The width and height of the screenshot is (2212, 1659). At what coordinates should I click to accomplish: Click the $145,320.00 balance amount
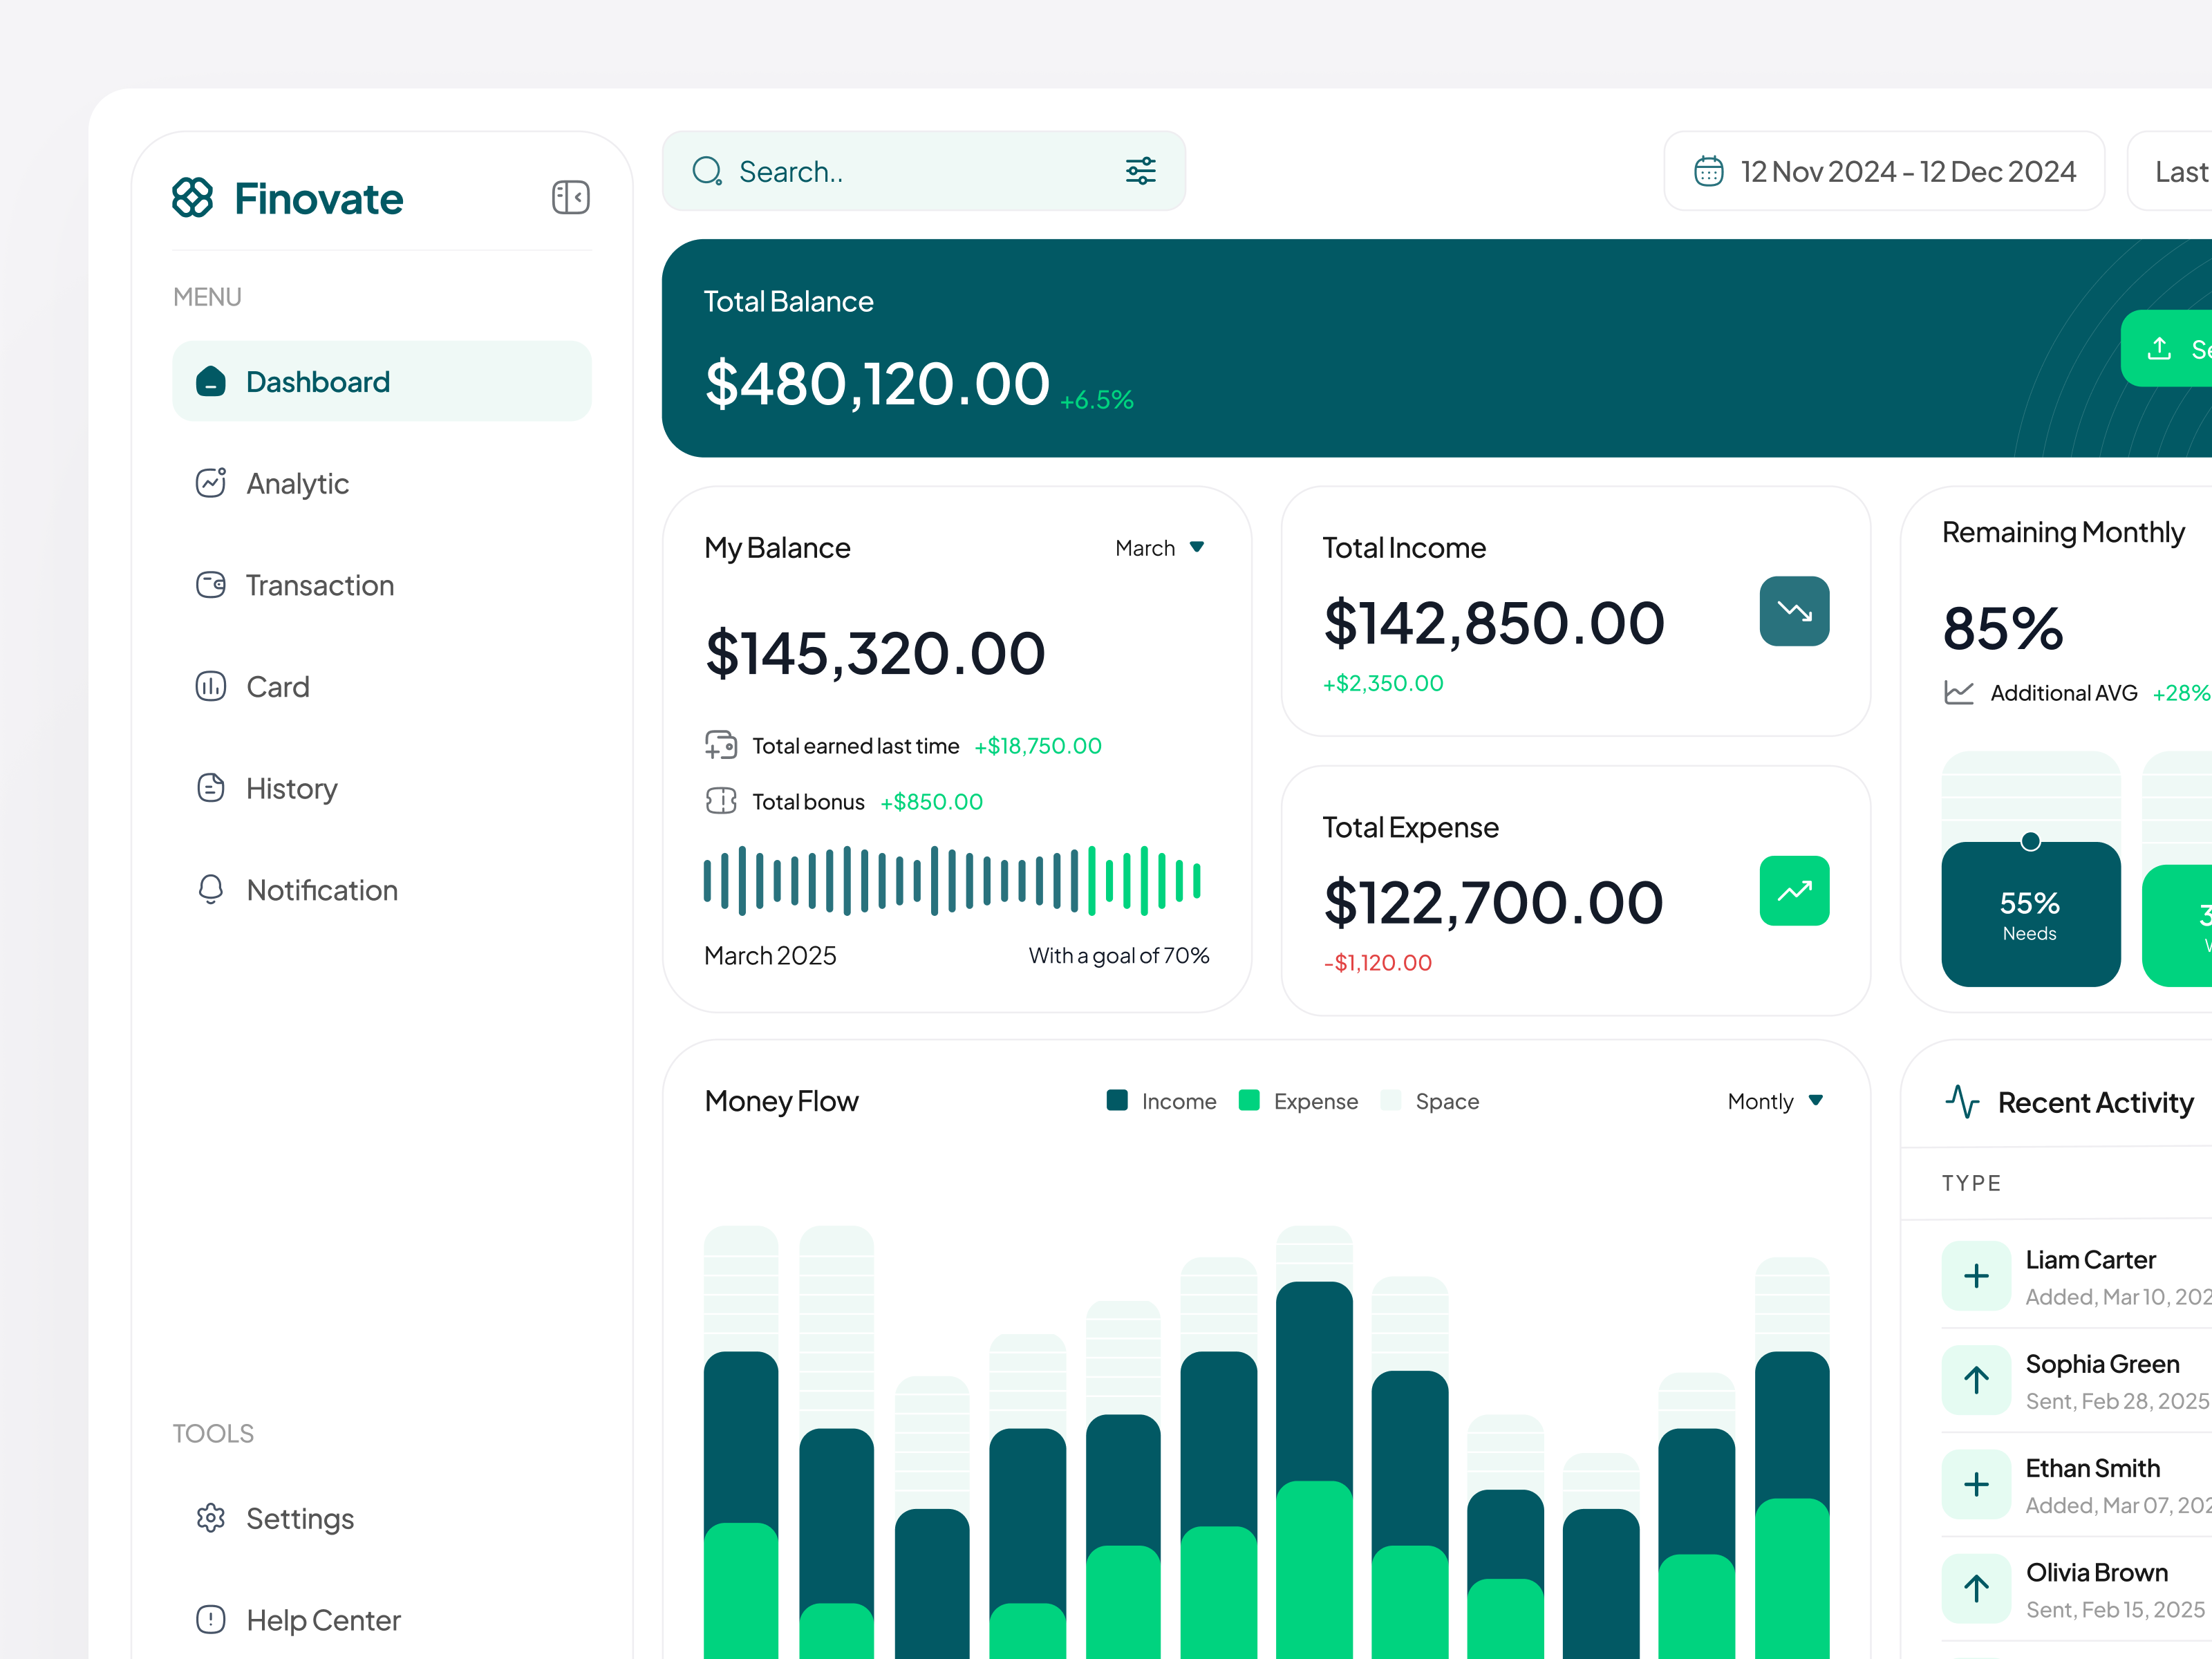(875, 653)
